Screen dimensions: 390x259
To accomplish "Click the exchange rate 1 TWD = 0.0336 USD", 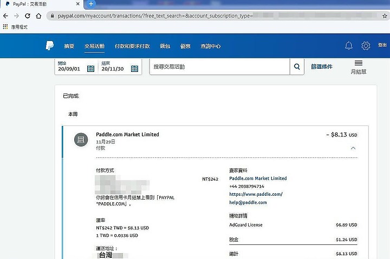I will coord(117,235).
